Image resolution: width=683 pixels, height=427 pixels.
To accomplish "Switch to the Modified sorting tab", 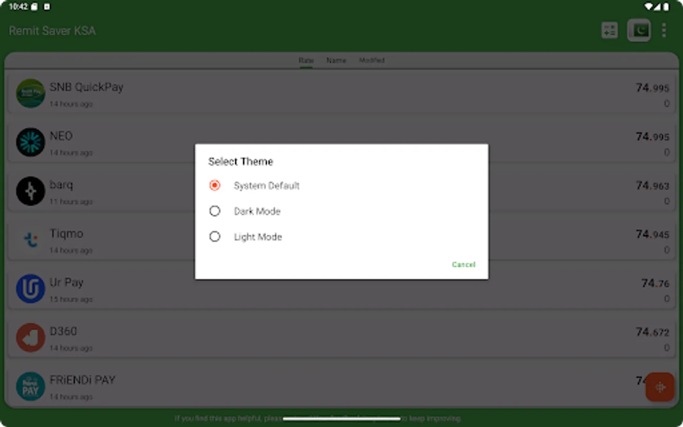I will point(372,60).
